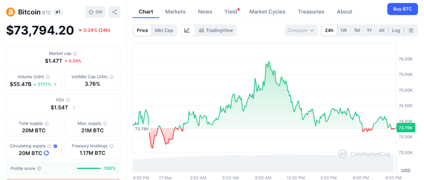The image size is (424, 180).
Task: Click the star watchlist button
Action: coord(95,12)
